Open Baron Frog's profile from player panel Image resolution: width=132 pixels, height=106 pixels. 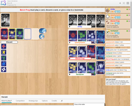(115, 21)
